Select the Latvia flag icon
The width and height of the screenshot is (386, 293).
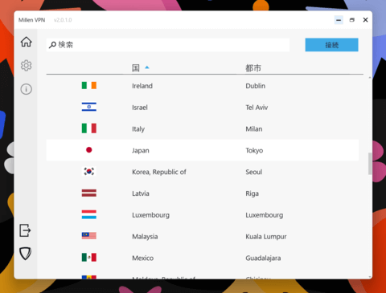(89, 193)
